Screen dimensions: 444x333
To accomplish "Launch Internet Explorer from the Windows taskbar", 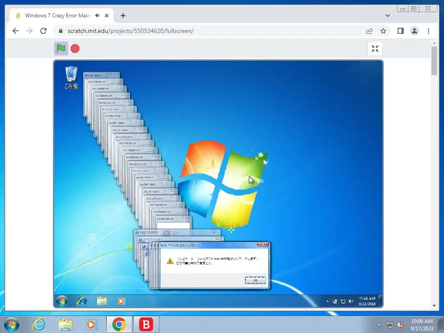I will (39, 324).
